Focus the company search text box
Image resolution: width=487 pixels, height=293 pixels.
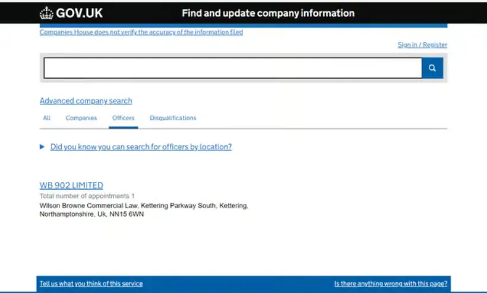(x=233, y=68)
